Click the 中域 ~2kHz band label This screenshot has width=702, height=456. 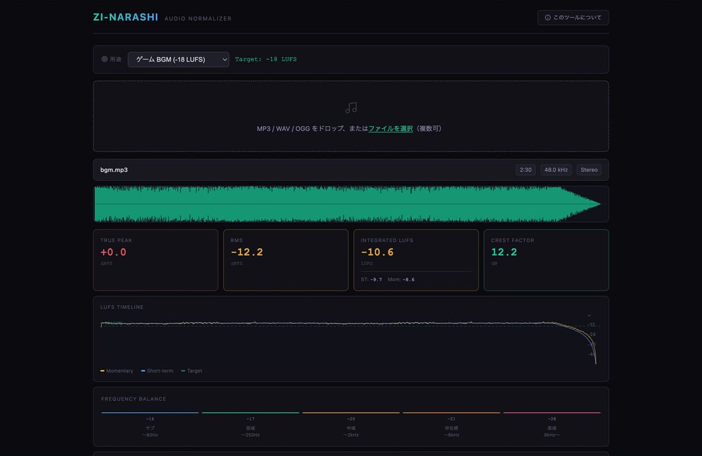click(x=351, y=431)
